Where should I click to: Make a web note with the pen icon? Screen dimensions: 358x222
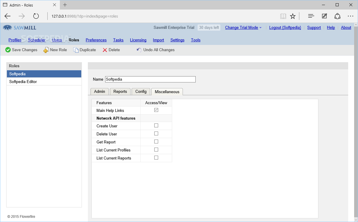324,16
